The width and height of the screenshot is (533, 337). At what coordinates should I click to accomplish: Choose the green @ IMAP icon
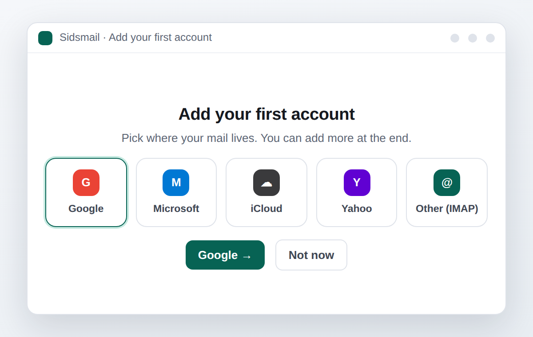coord(447,183)
